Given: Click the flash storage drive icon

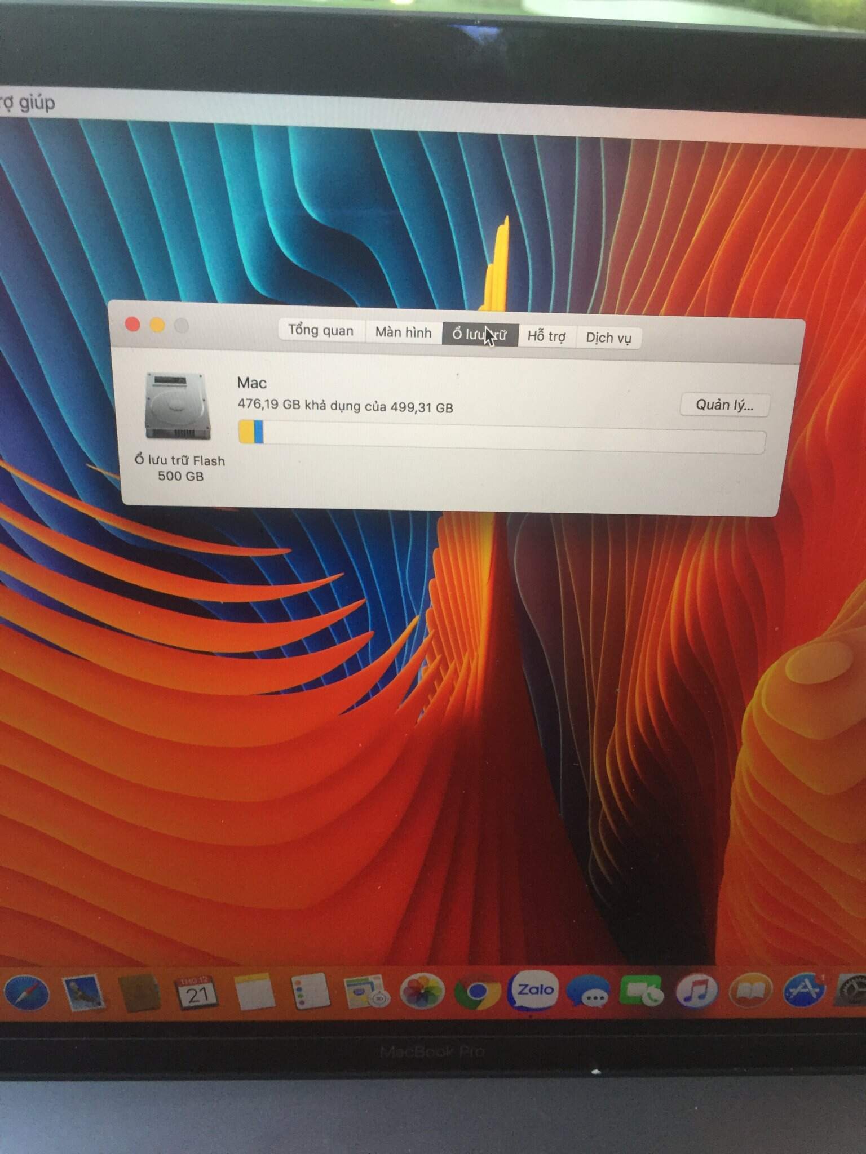Looking at the screenshot, I should (178, 406).
